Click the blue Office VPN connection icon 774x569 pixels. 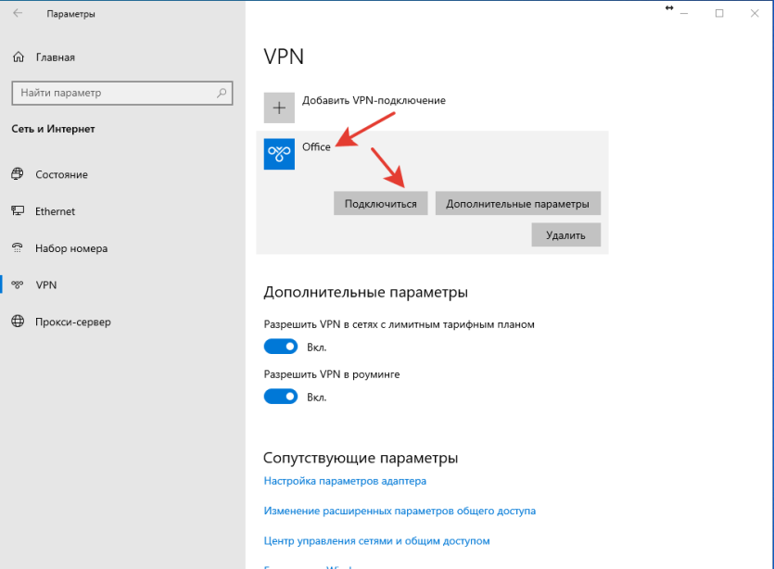279,154
